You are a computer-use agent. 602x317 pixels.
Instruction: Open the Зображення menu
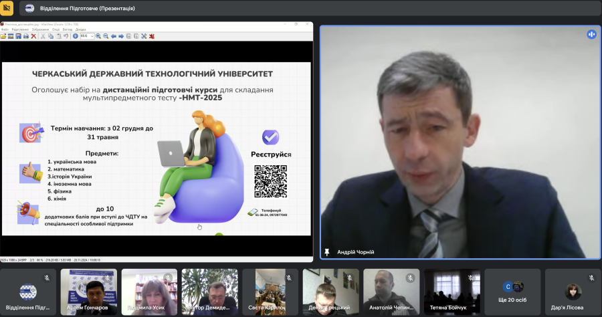[x=40, y=29]
